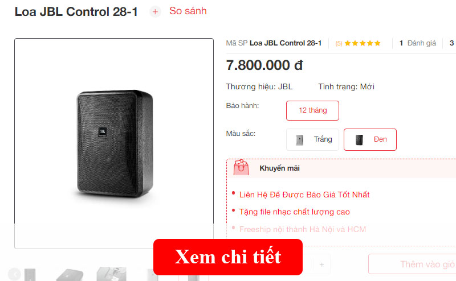
Task: Click the black speaker swatch thumbnail
Action: click(360, 140)
